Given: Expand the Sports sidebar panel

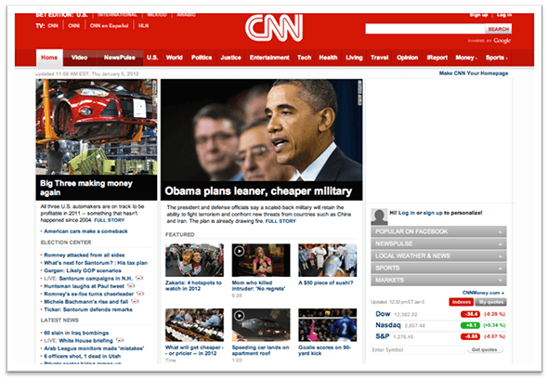Looking at the screenshot, I should [438, 269].
